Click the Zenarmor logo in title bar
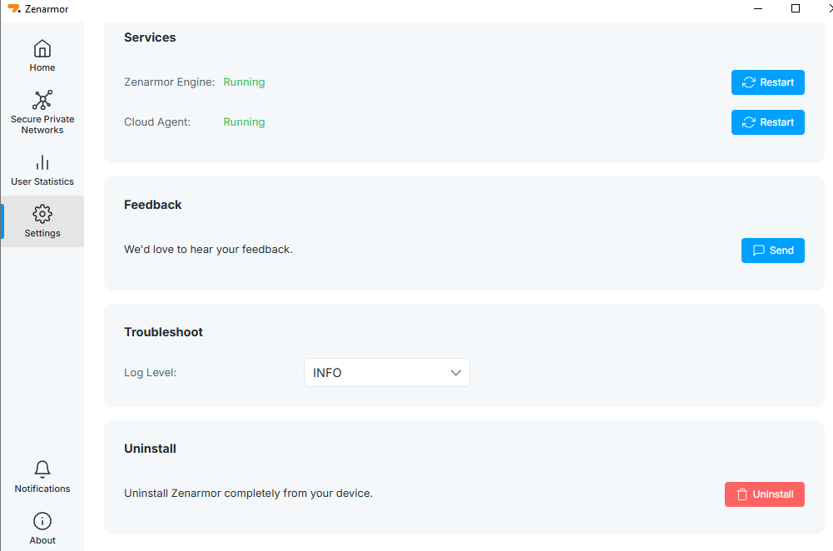Screen dimensions: 833x551 click(x=14, y=9)
